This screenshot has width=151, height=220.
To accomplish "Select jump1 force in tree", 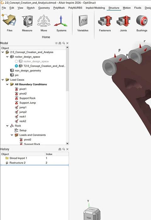I will pos(23,107).
